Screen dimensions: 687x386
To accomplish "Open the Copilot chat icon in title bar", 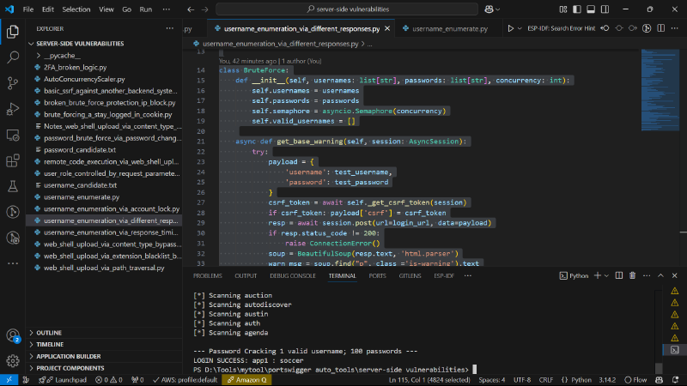I will click(x=489, y=9).
